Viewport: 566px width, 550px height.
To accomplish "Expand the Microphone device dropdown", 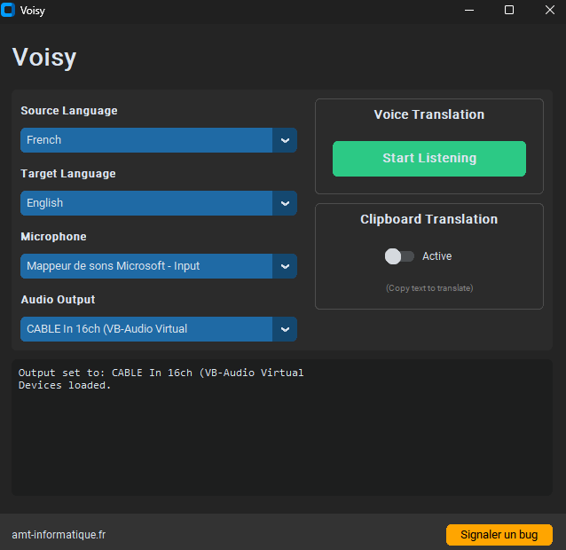I will pos(159,266).
